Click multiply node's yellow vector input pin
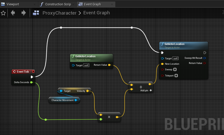The height and width of the screenshot is (135, 224). pyautogui.click(x=101, y=115)
